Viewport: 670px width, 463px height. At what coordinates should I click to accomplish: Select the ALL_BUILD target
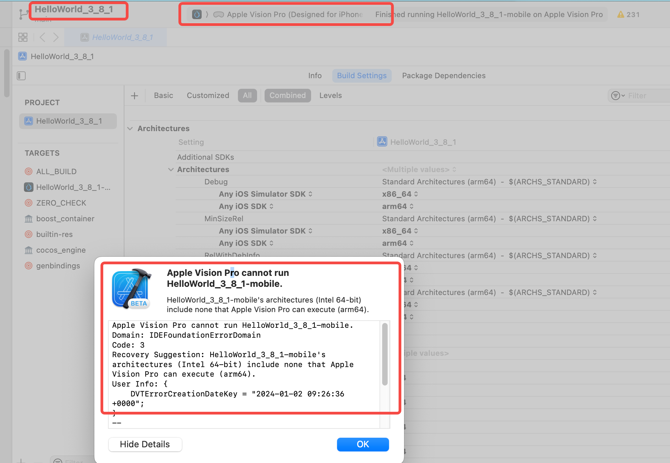click(x=56, y=171)
